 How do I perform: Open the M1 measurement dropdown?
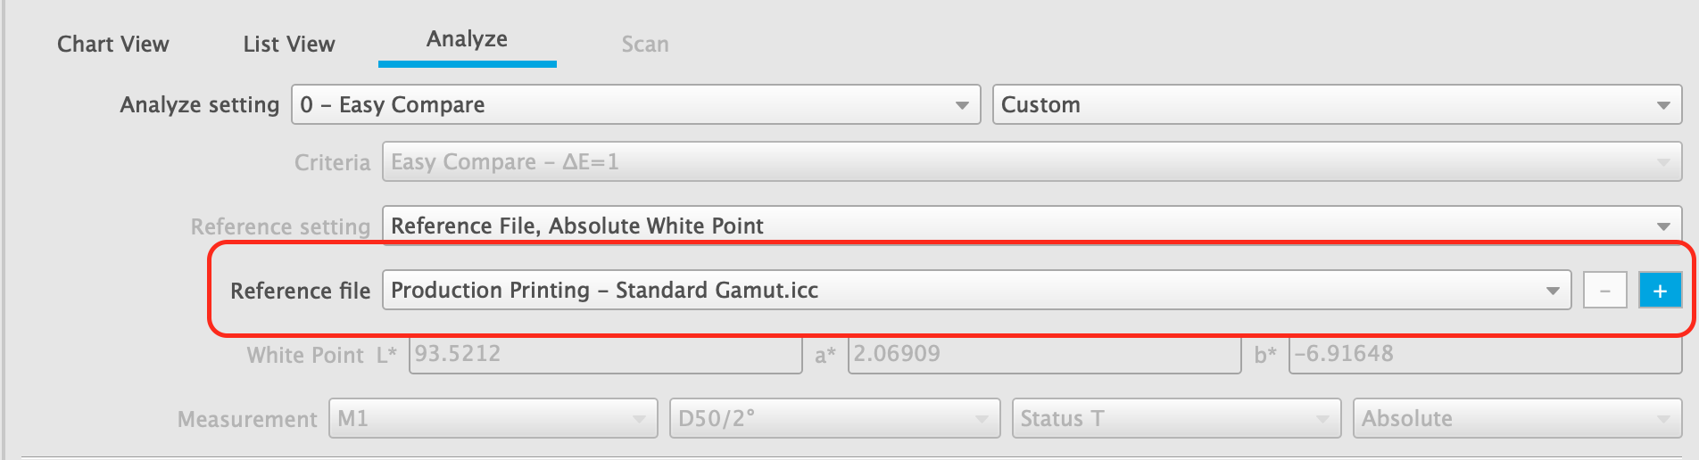pos(493,418)
